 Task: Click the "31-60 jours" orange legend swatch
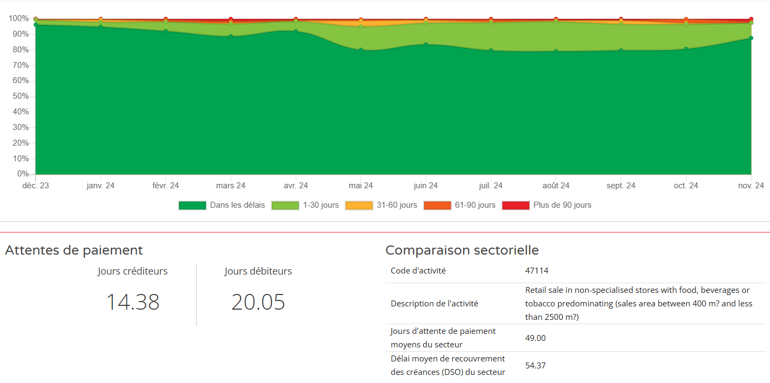tap(359, 205)
